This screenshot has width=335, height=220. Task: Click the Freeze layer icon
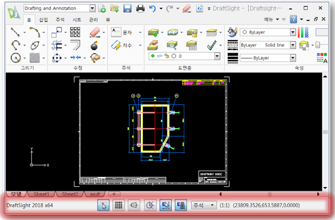[x=173, y=32]
